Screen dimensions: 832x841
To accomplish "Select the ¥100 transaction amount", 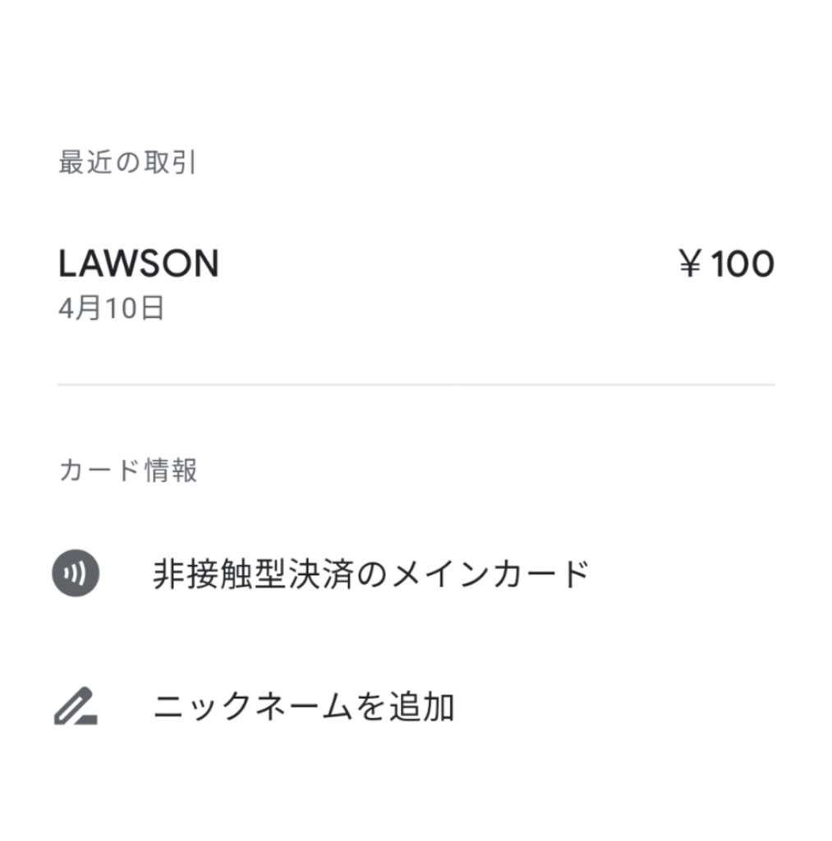I will [x=727, y=264].
